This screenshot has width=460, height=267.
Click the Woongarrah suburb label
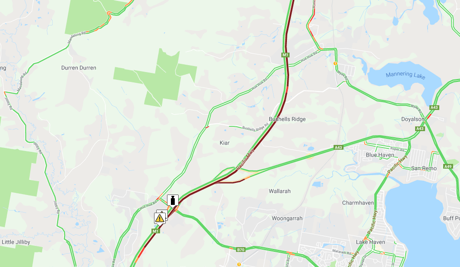[287, 218]
